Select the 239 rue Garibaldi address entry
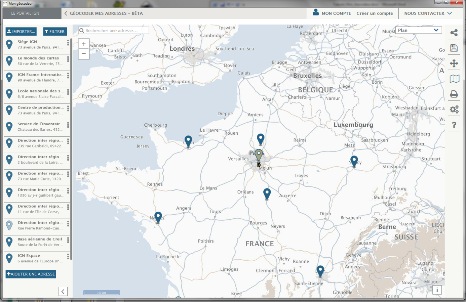 pyautogui.click(x=37, y=143)
